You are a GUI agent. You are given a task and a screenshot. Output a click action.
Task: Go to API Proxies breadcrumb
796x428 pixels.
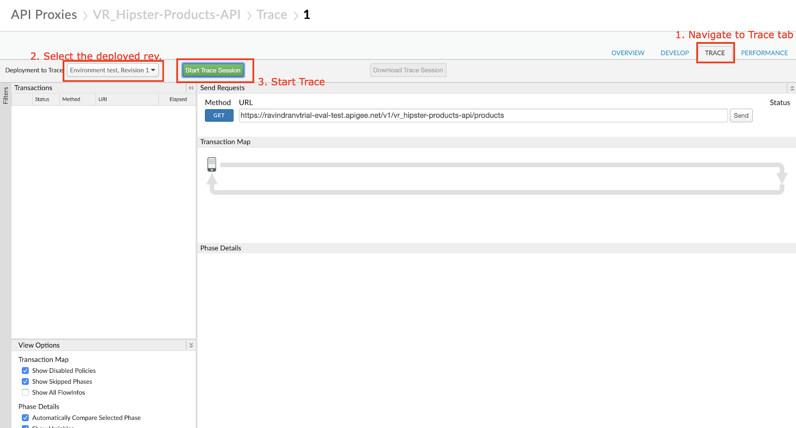point(44,15)
